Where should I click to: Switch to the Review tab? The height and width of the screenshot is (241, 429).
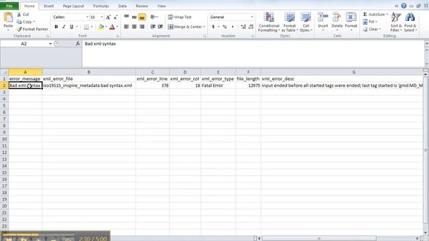(141, 6)
